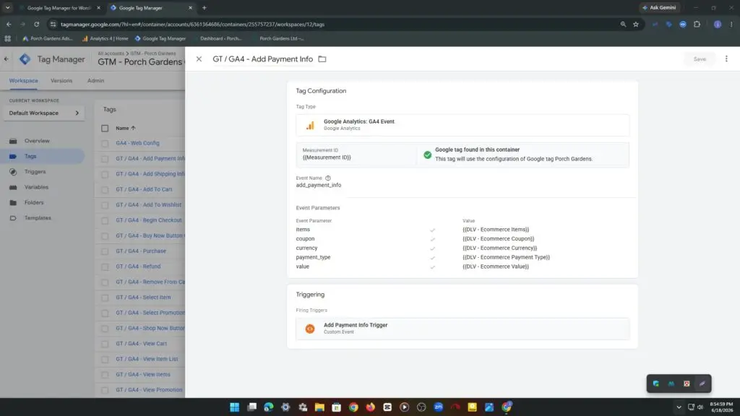Open Triggers in the sidebar

35,172
